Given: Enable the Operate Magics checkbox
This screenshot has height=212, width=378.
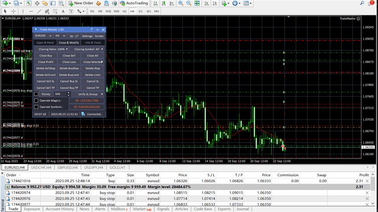Looking at the screenshot, I should click(x=36, y=101).
